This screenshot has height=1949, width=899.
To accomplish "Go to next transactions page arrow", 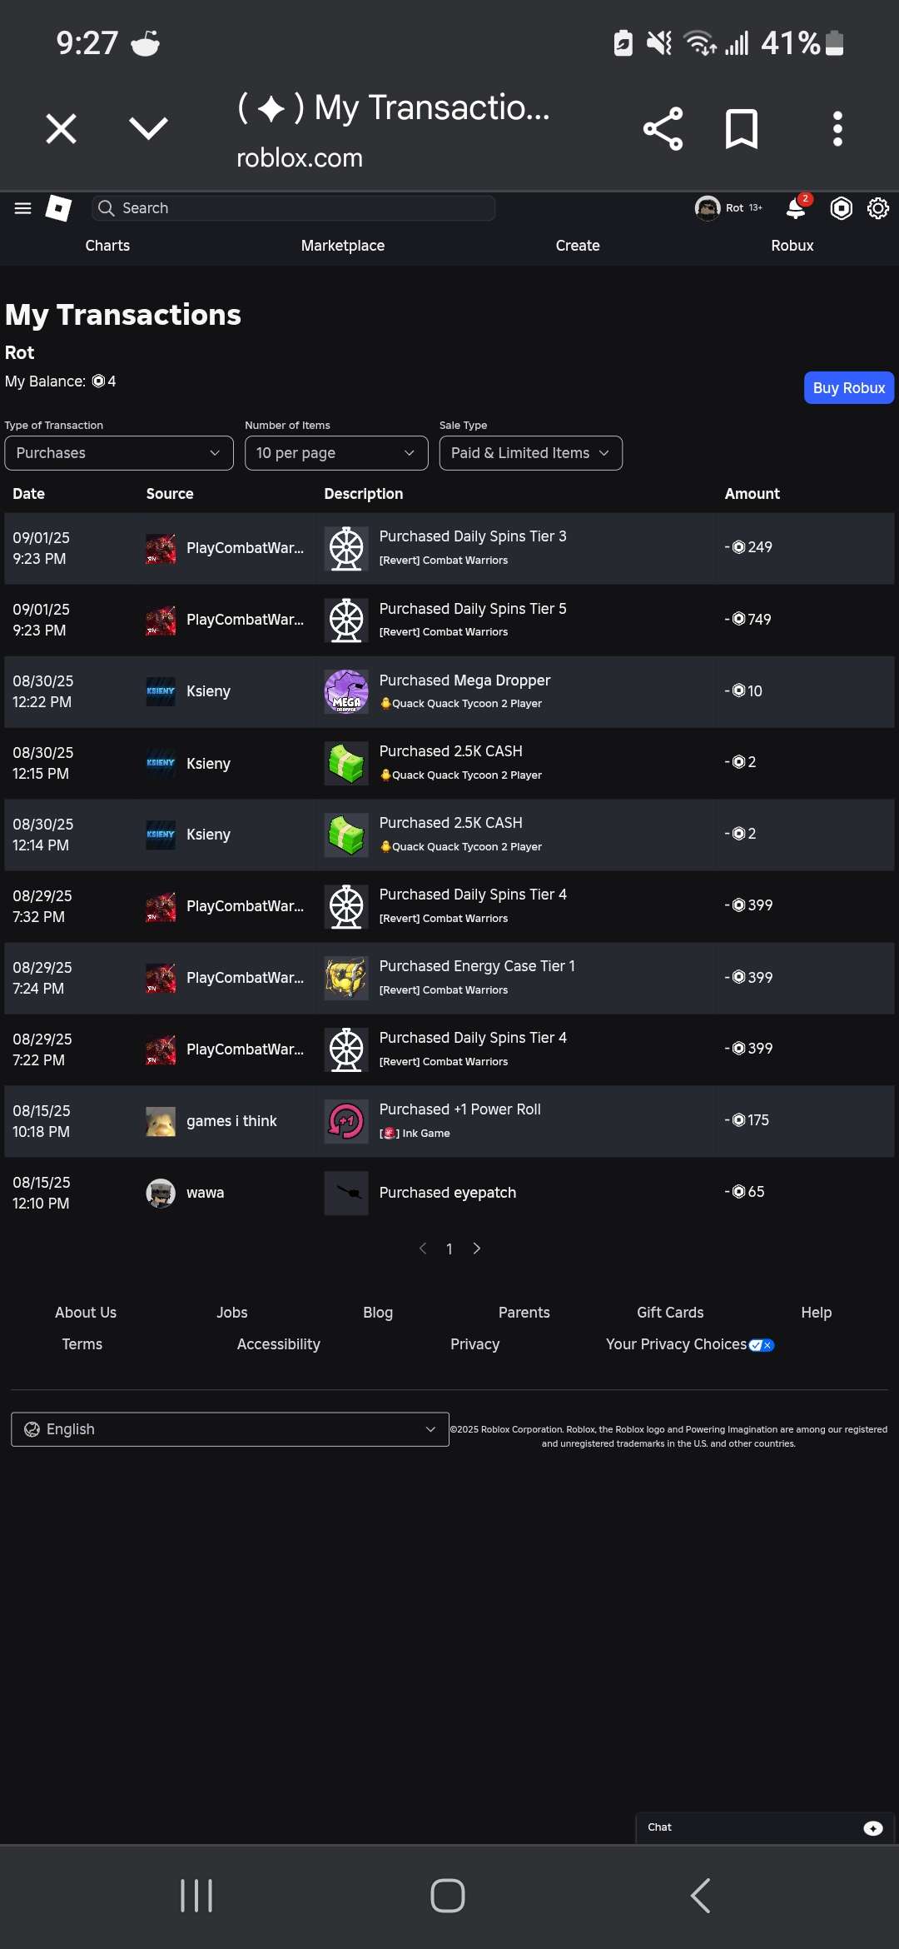I will [x=477, y=1249].
